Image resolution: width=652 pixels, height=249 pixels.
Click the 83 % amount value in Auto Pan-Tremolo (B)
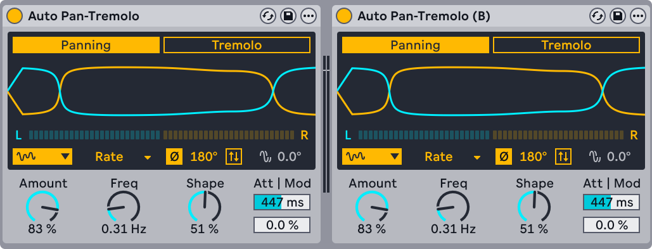[372, 229]
